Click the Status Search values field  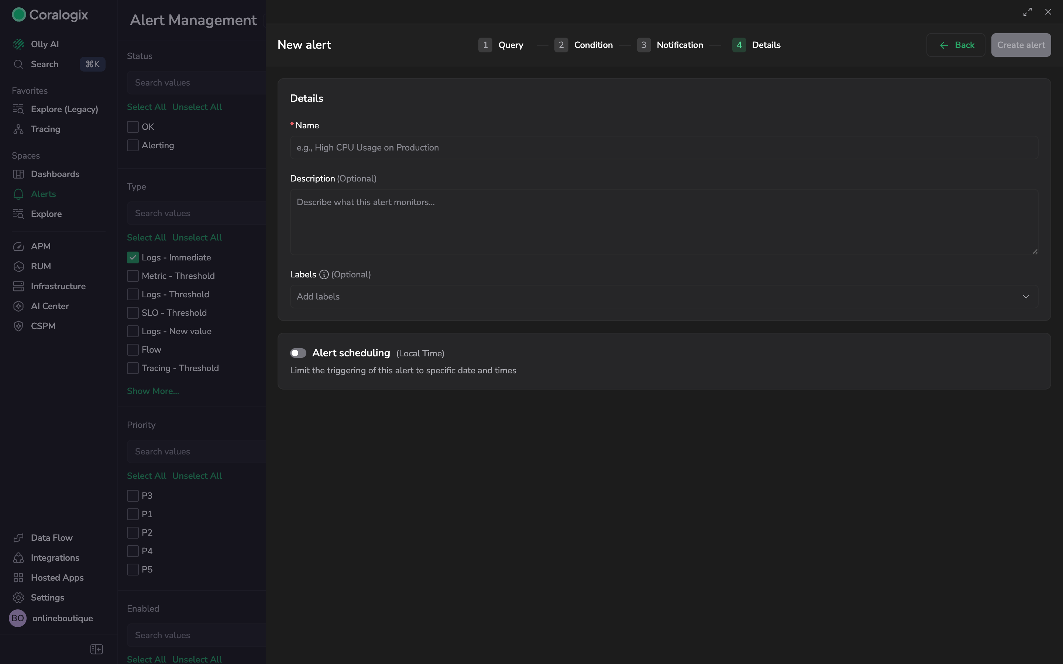tap(196, 83)
